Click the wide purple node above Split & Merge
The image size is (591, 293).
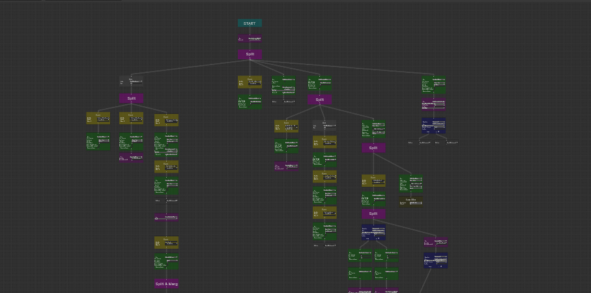(x=166, y=217)
